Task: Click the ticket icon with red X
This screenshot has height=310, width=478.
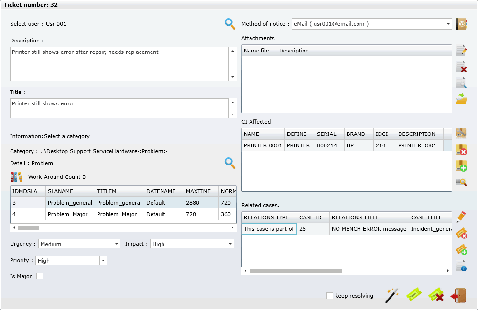Action: (436, 295)
